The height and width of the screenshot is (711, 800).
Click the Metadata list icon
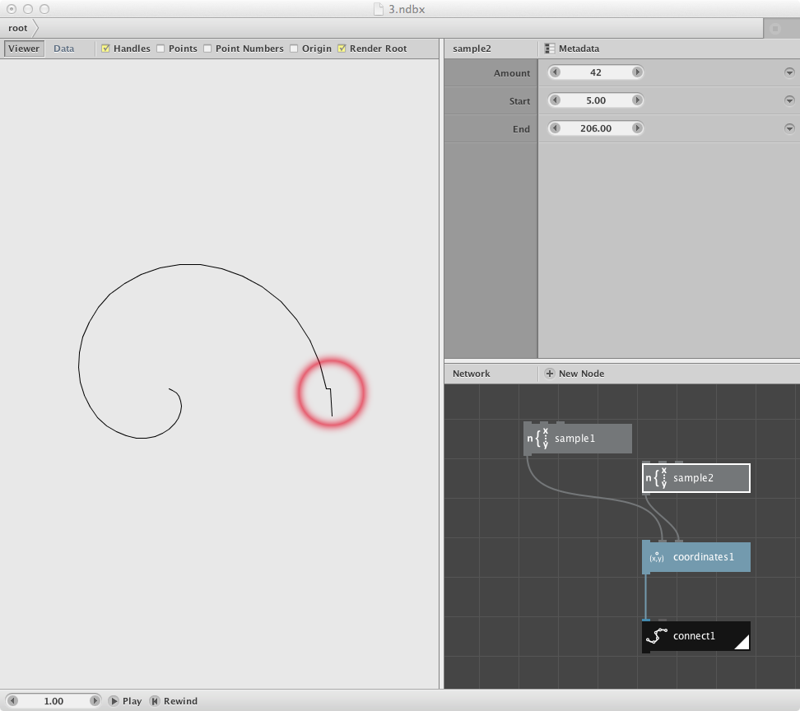click(550, 49)
